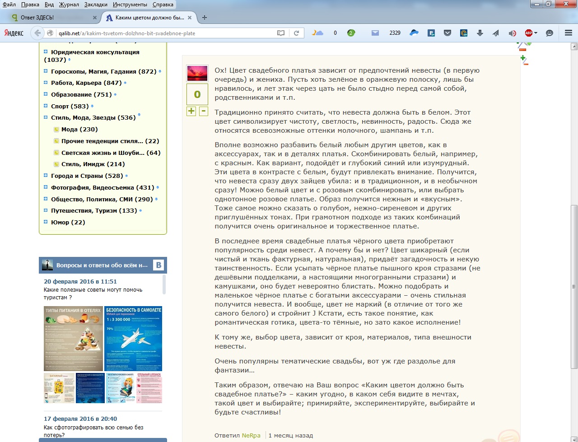Close the "Каким цветом должно бы..." tab
578x442 pixels.
click(x=190, y=18)
